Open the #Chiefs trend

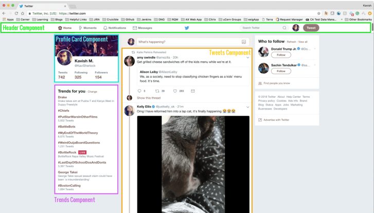[63, 111]
